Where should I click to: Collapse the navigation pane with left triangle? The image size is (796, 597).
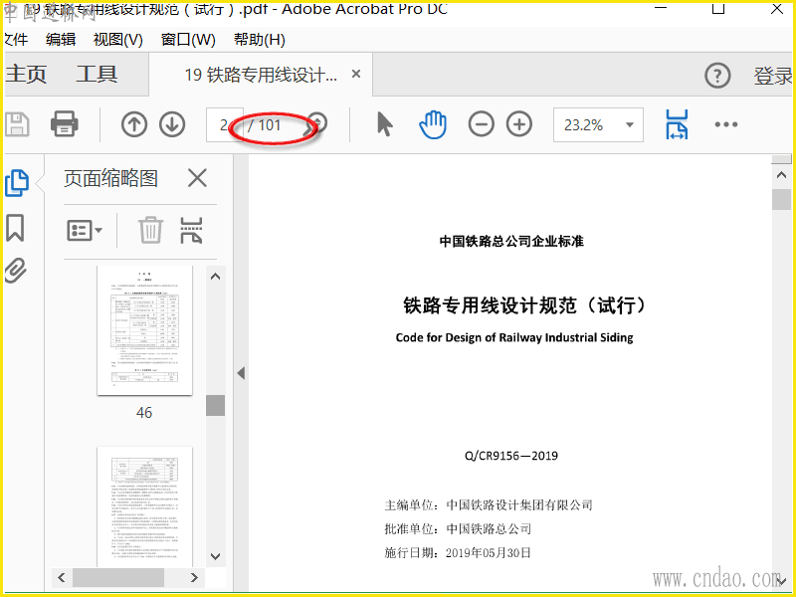click(241, 374)
